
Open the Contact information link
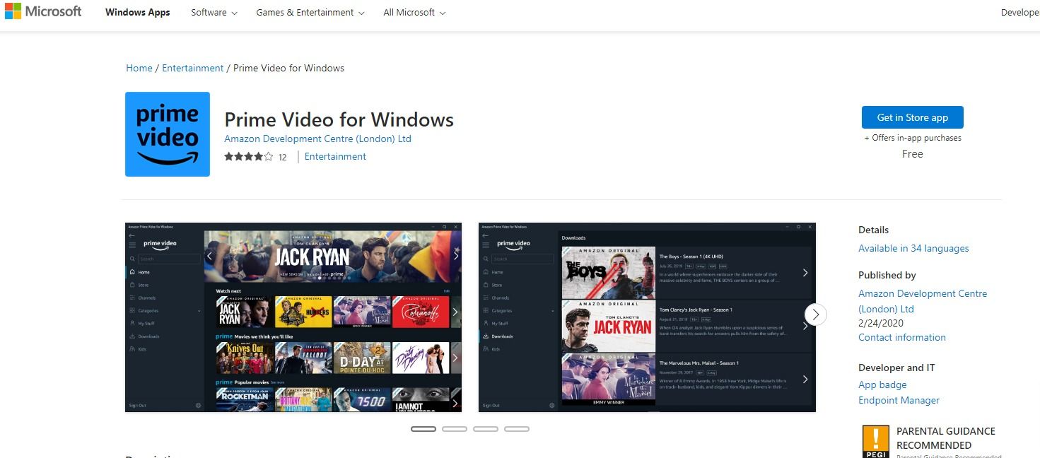901,337
